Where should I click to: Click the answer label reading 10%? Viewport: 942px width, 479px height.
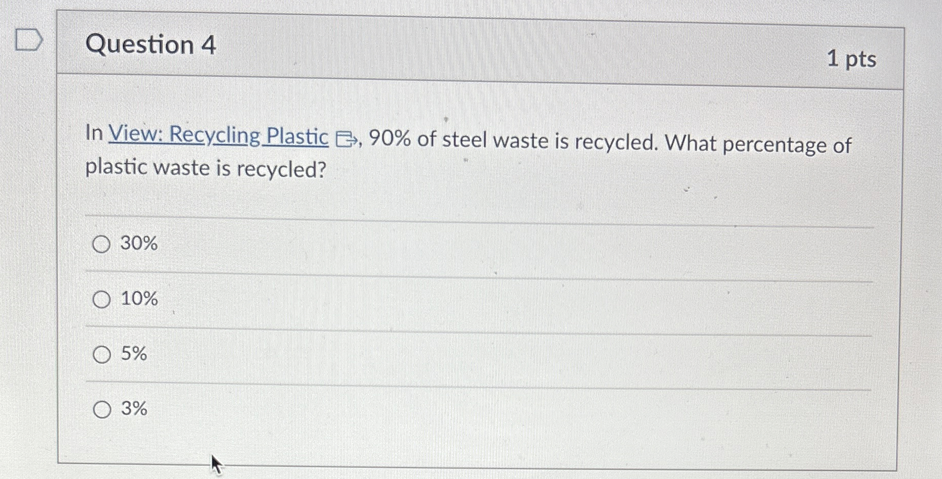click(x=139, y=299)
